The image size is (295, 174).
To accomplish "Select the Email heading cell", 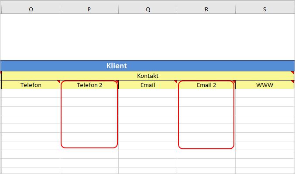I will 147,85.
